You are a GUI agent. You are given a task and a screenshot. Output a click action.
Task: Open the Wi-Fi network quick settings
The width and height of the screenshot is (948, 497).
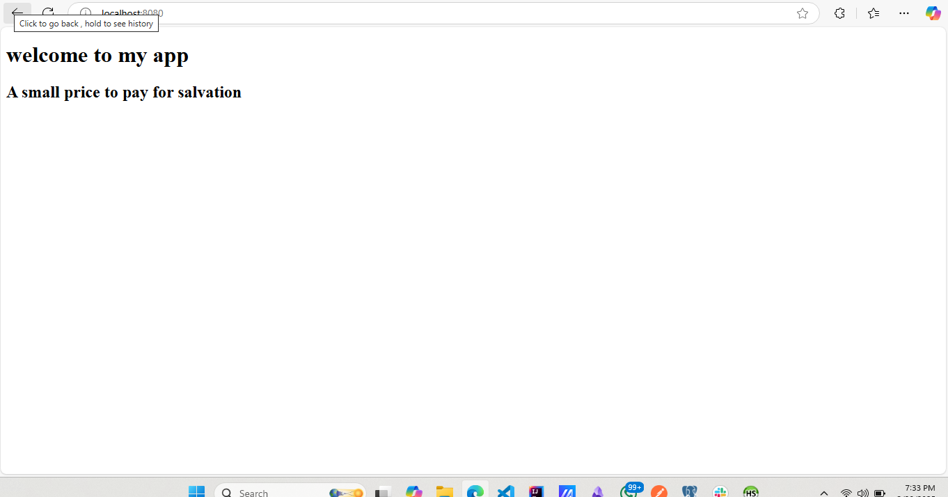tap(846, 493)
